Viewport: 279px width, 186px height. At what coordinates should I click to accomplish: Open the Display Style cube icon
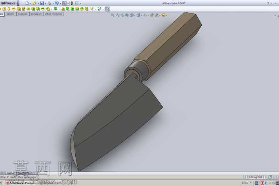[x=139, y=15]
